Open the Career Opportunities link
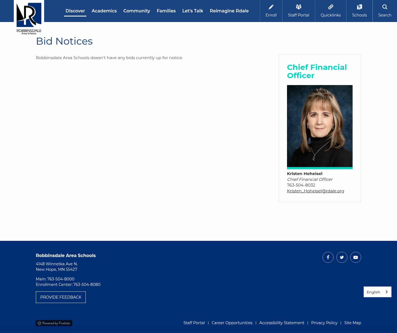Image resolution: width=397 pixels, height=333 pixels. click(x=232, y=323)
